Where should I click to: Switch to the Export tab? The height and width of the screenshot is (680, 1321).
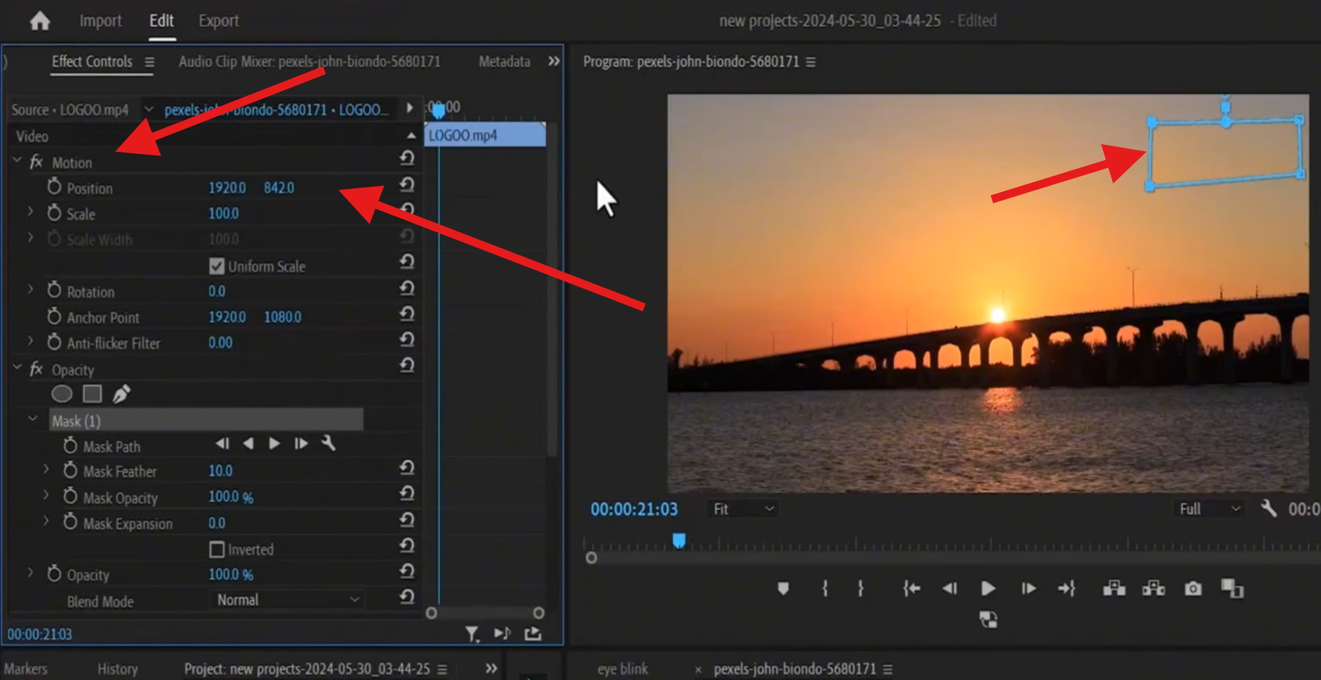point(219,21)
